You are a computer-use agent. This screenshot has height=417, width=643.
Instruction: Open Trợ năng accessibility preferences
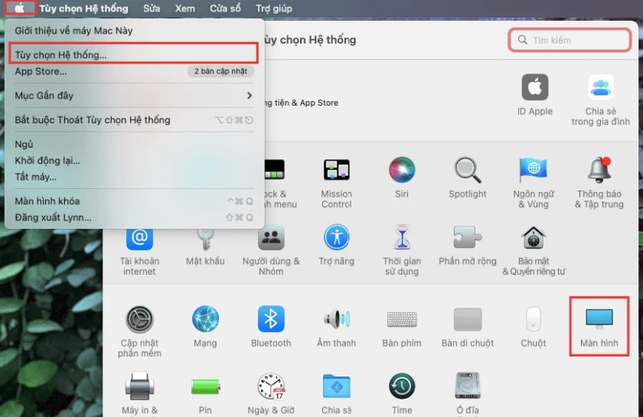336,245
